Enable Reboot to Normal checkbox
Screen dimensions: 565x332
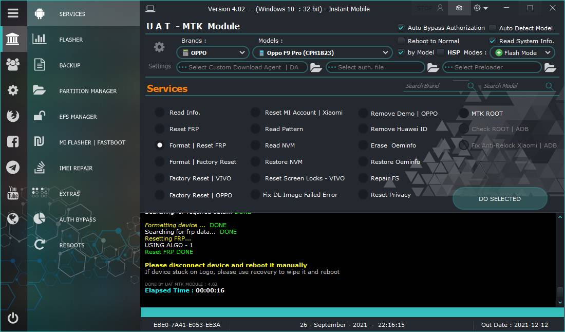click(401, 41)
